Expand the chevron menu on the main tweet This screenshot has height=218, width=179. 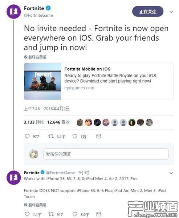click(x=171, y=12)
